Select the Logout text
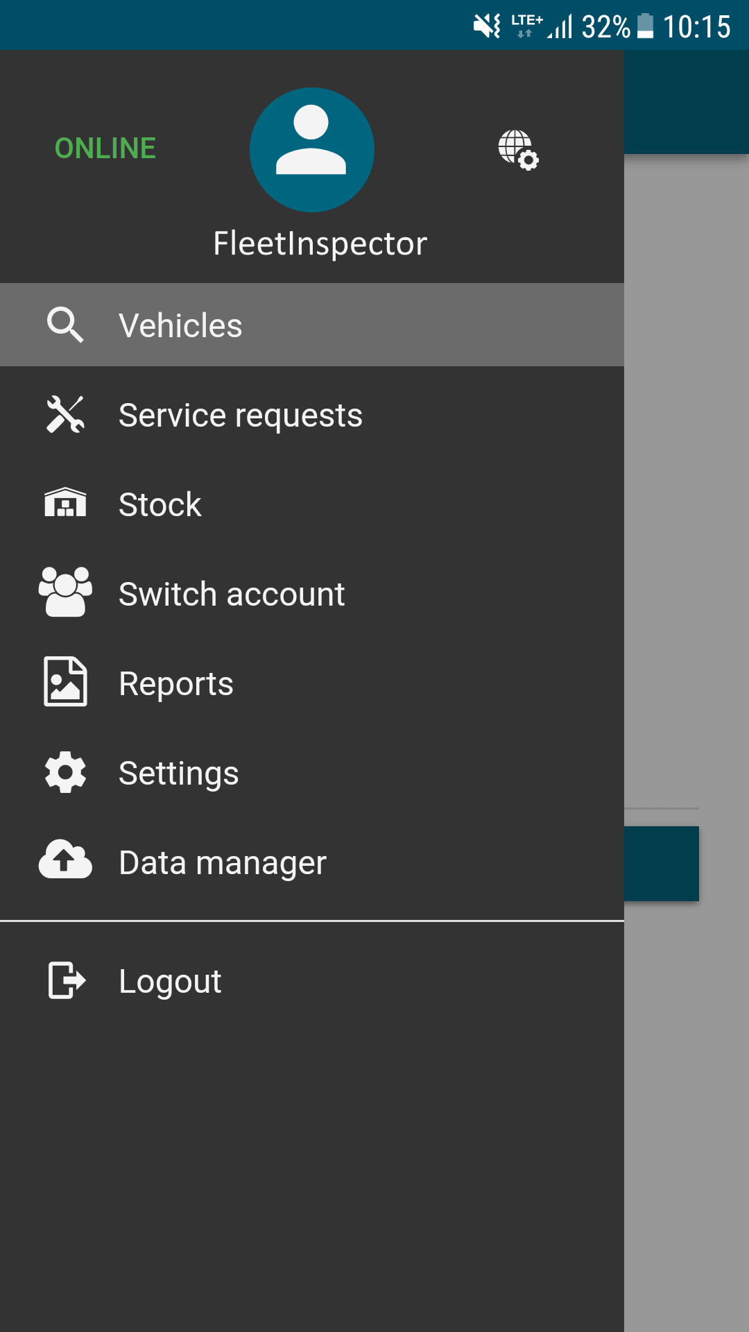 pos(170,982)
